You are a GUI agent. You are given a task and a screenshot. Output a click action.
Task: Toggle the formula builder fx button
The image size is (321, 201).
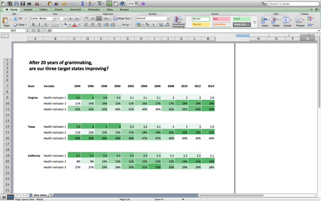click(x=109, y=3)
